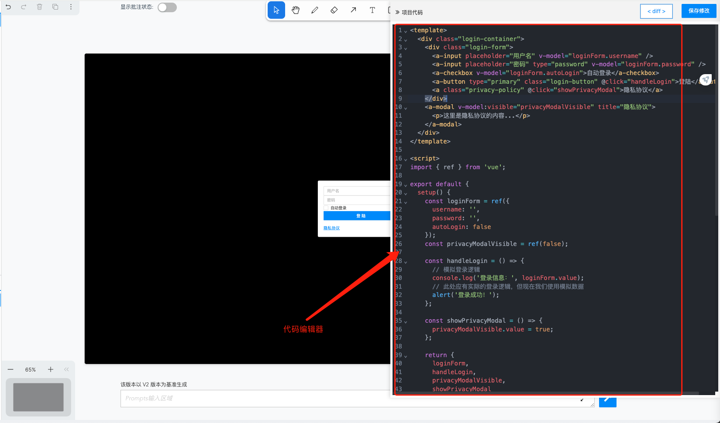Click the undo arrow icon

click(x=8, y=7)
